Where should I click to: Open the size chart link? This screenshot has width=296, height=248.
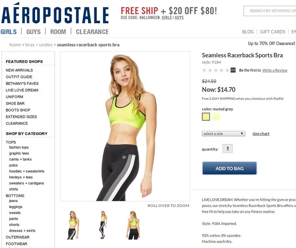pos(261,134)
